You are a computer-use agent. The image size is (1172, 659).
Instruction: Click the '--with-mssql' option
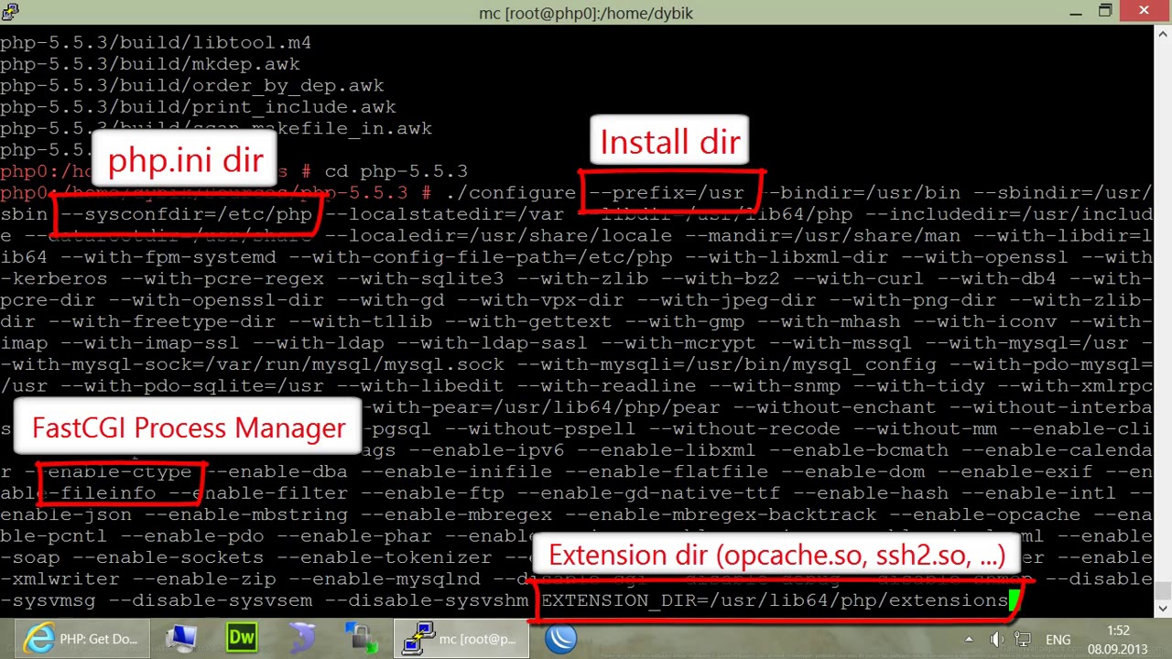(841, 343)
